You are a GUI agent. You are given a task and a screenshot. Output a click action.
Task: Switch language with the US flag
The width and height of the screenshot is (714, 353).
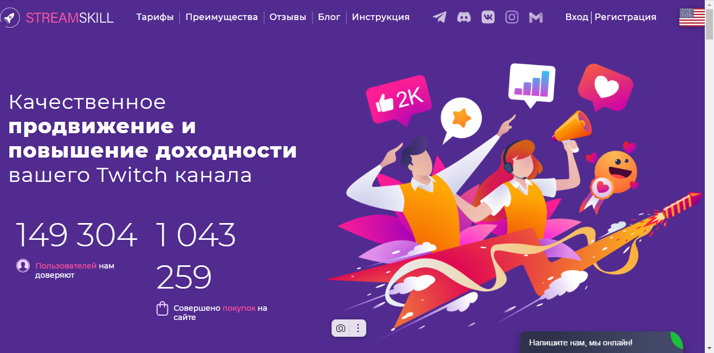[x=692, y=17]
